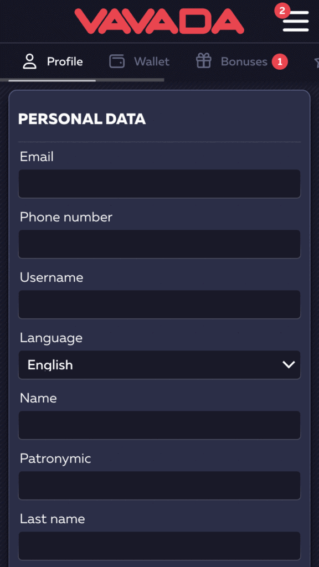The image size is (319, 567).
Task: Click into the Name field
Action: coord(159,425)
